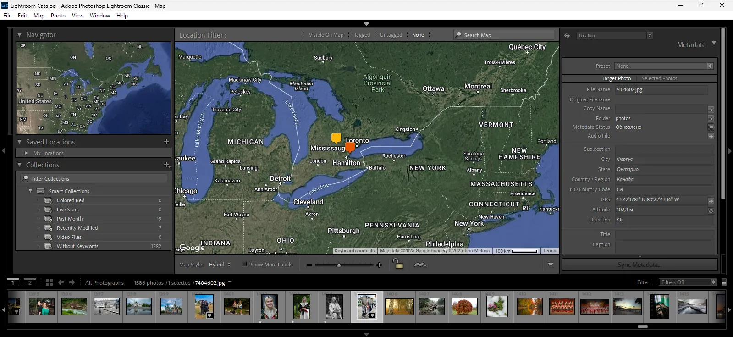Expand the My Locations folder
Viewport: 733px width, 337px height.
[26, 153]
